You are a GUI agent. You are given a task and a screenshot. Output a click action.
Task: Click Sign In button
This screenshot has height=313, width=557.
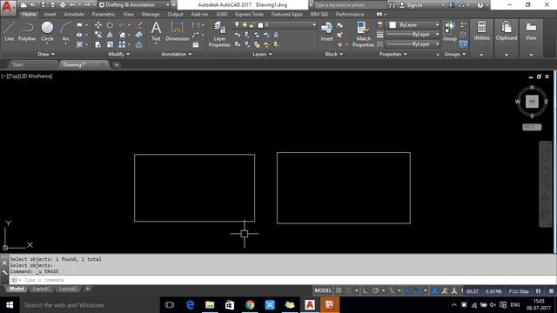click(x=411, y=5)
